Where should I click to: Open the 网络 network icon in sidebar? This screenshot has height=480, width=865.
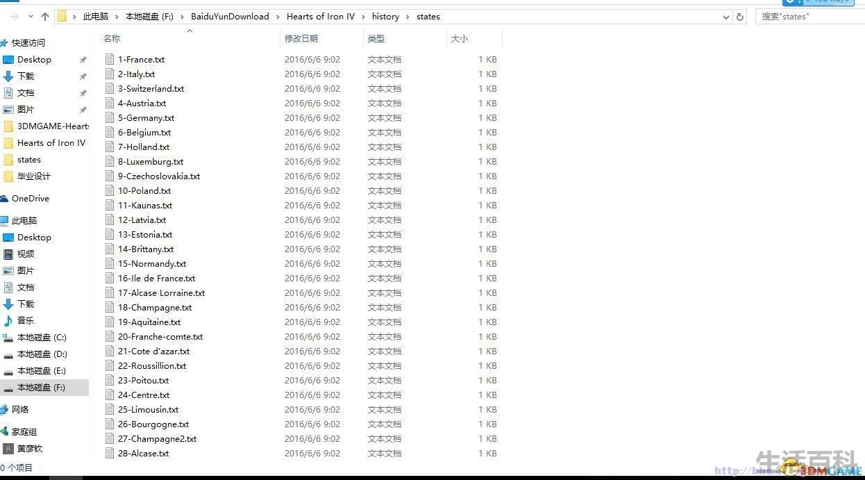[x=4, y=410]
